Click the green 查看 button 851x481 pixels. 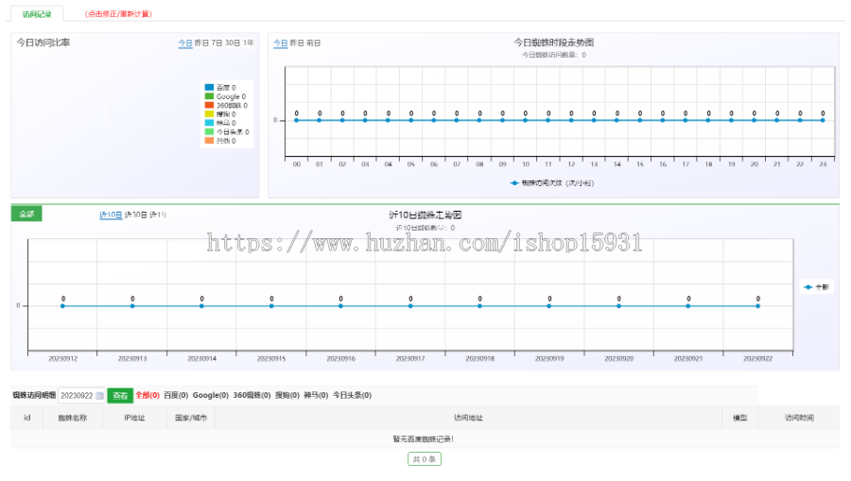(120, 396)
